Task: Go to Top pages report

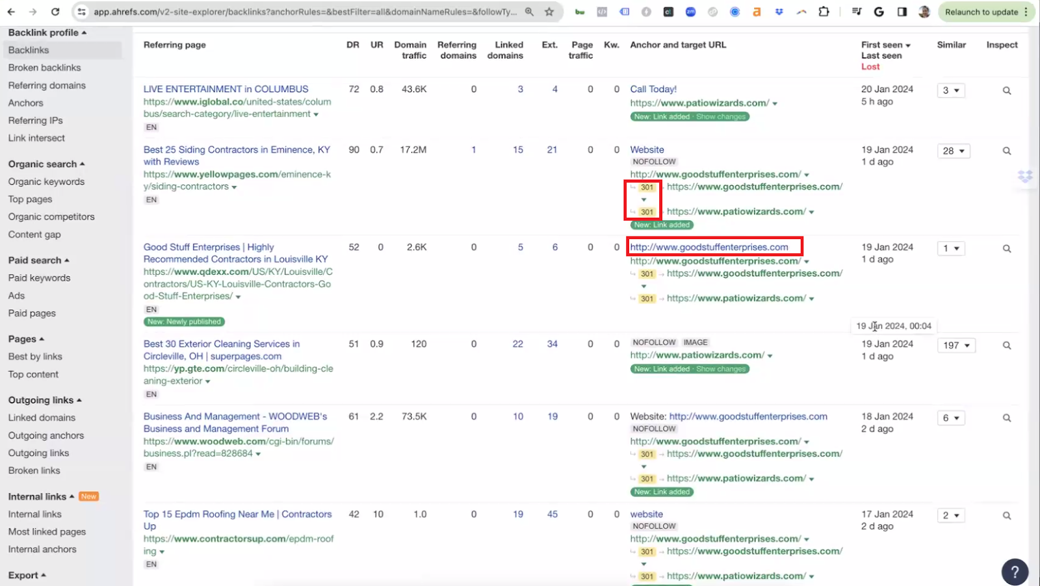Action: pyautogui.click(x=30, y=199)
